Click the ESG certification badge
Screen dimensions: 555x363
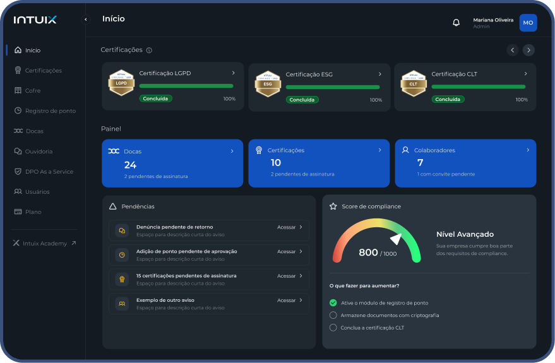click(268, 83)
